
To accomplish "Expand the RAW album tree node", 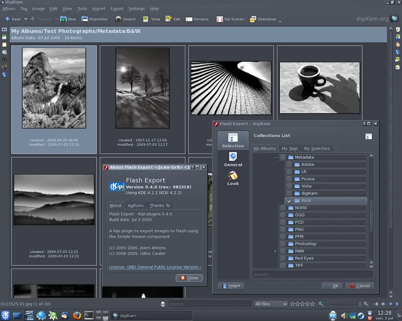I will click(275, 251).
